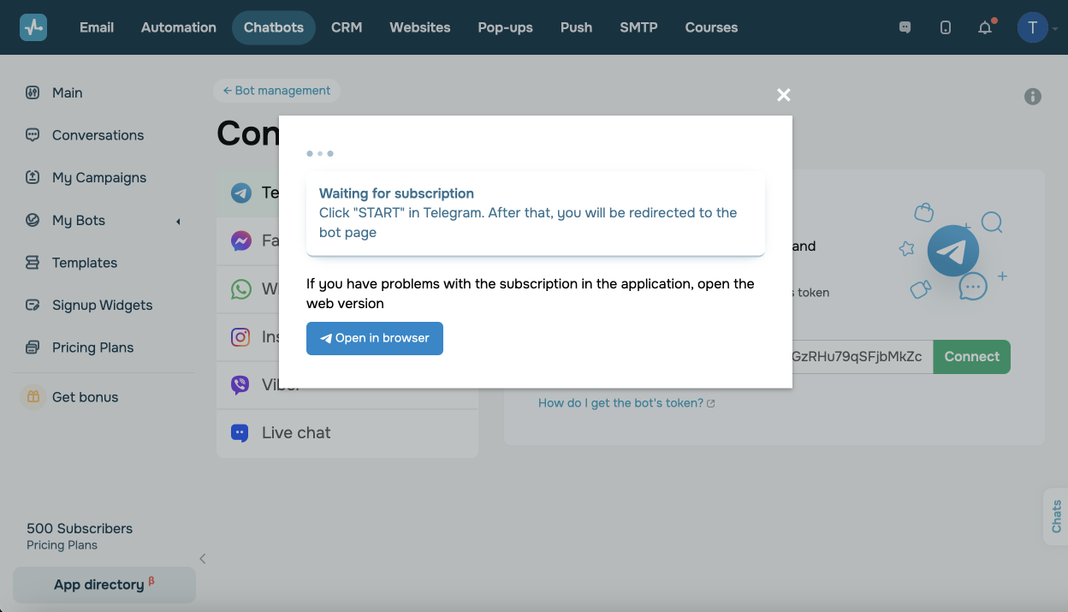1068x612 pixels.
Task: Click the Waiting for subscription notice
Action: tap(536, 213)
